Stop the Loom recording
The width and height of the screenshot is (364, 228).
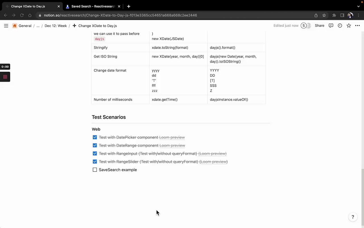point(5,77)
